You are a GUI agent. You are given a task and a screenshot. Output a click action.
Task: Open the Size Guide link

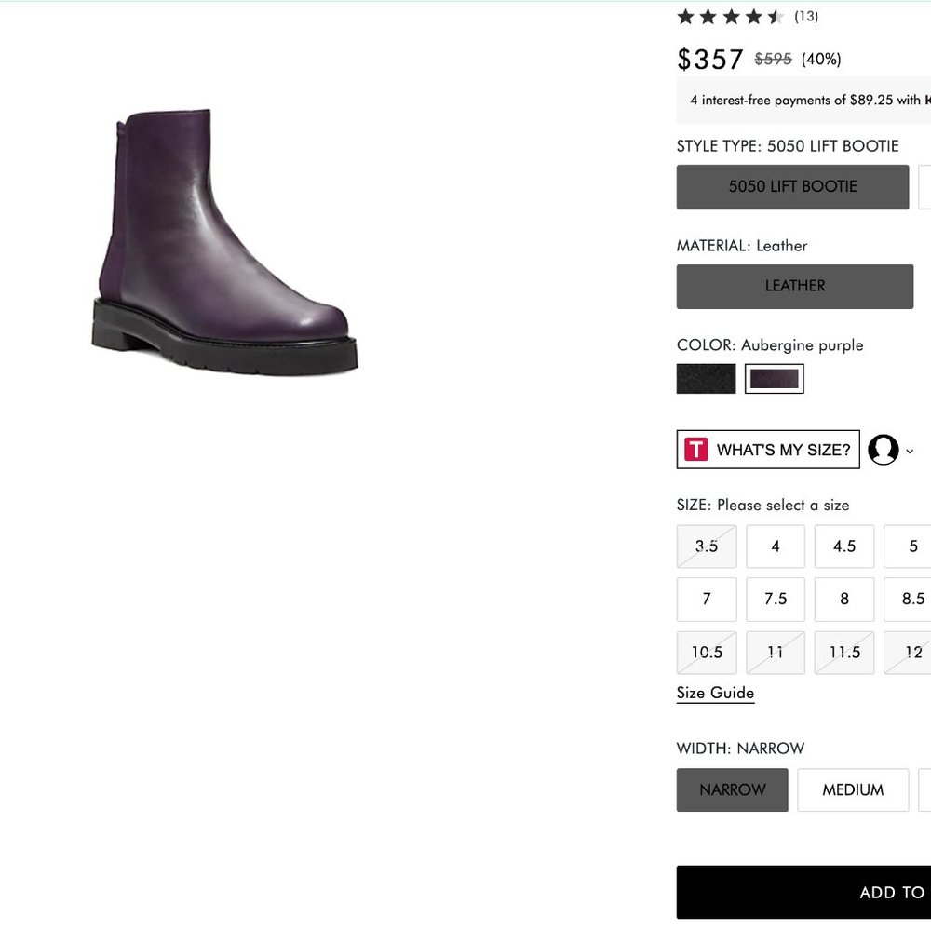pyautogui.click(x=715, y=693)
